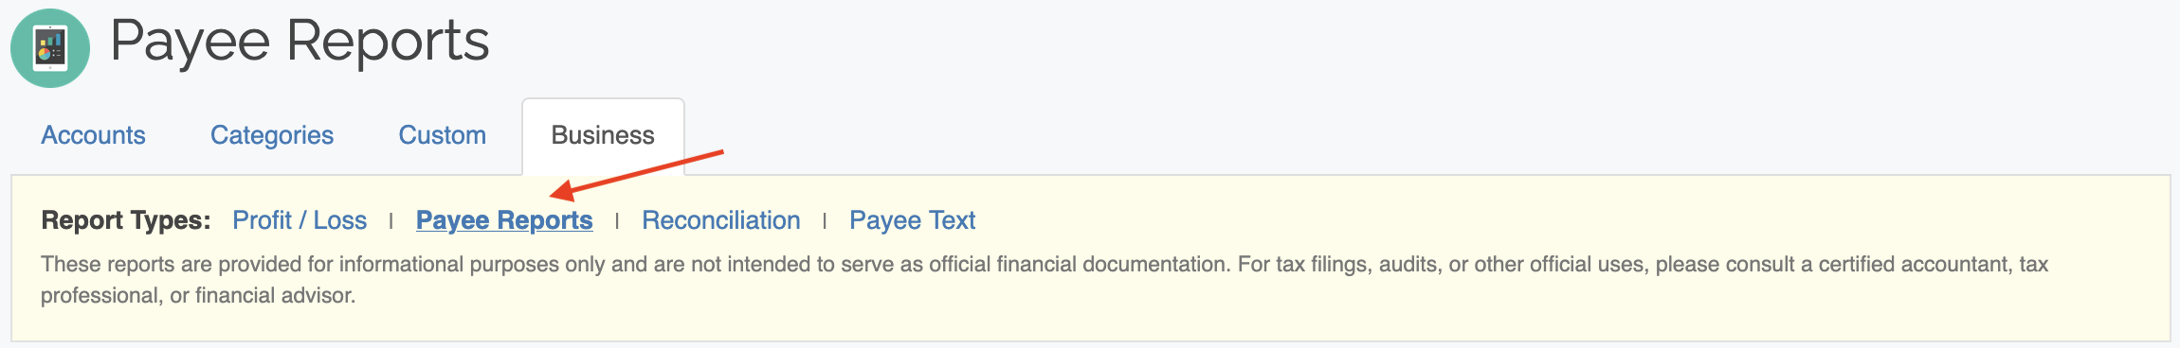Click the separator before Payee Text

(825, 221)
